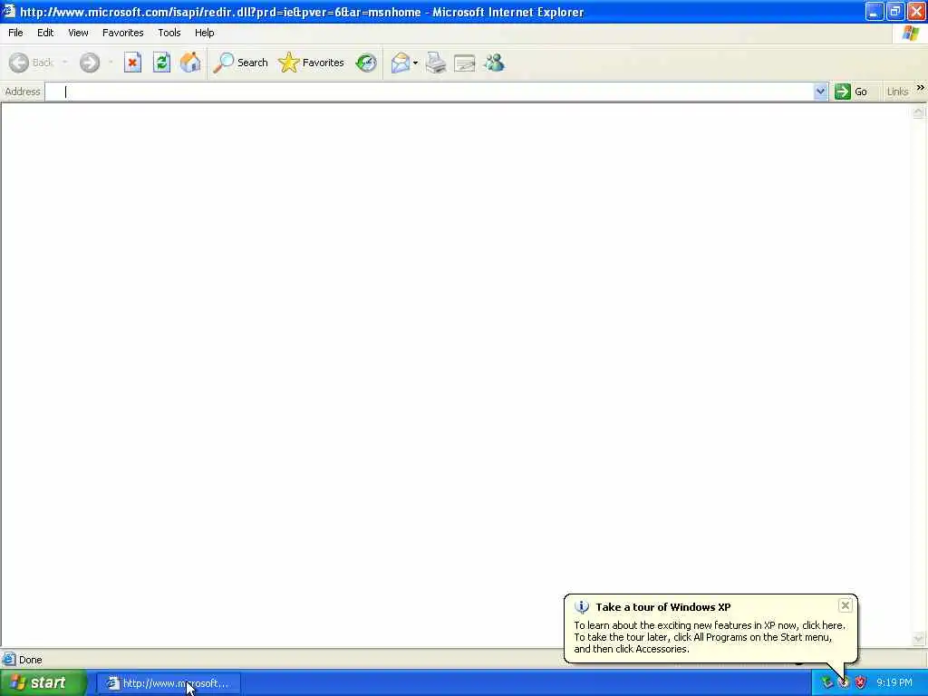928x696 pixels.
Task: Click the scrollbar up arrow
Action: [919, 111]
